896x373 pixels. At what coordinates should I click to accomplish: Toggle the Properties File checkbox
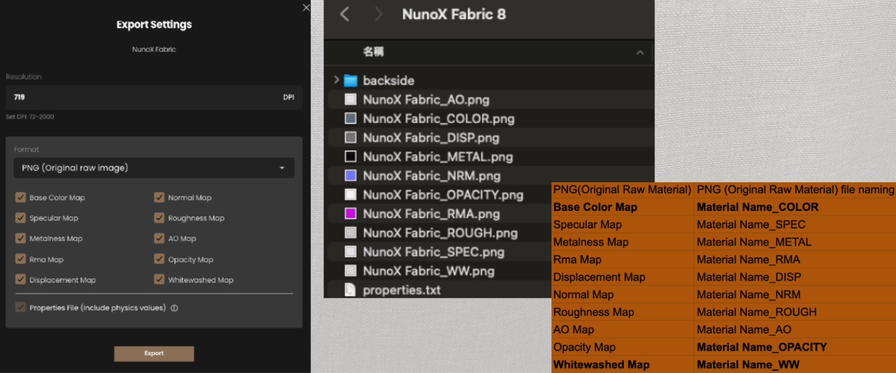coord(20,308)
